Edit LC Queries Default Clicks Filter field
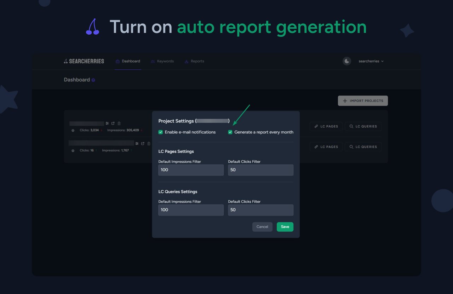 pyautogui.click(x=261, y=210)
